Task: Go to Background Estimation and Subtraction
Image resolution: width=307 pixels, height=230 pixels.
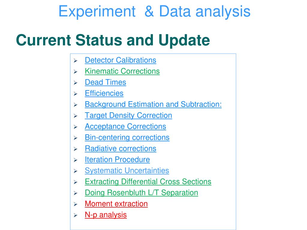Action: (153, 105)
